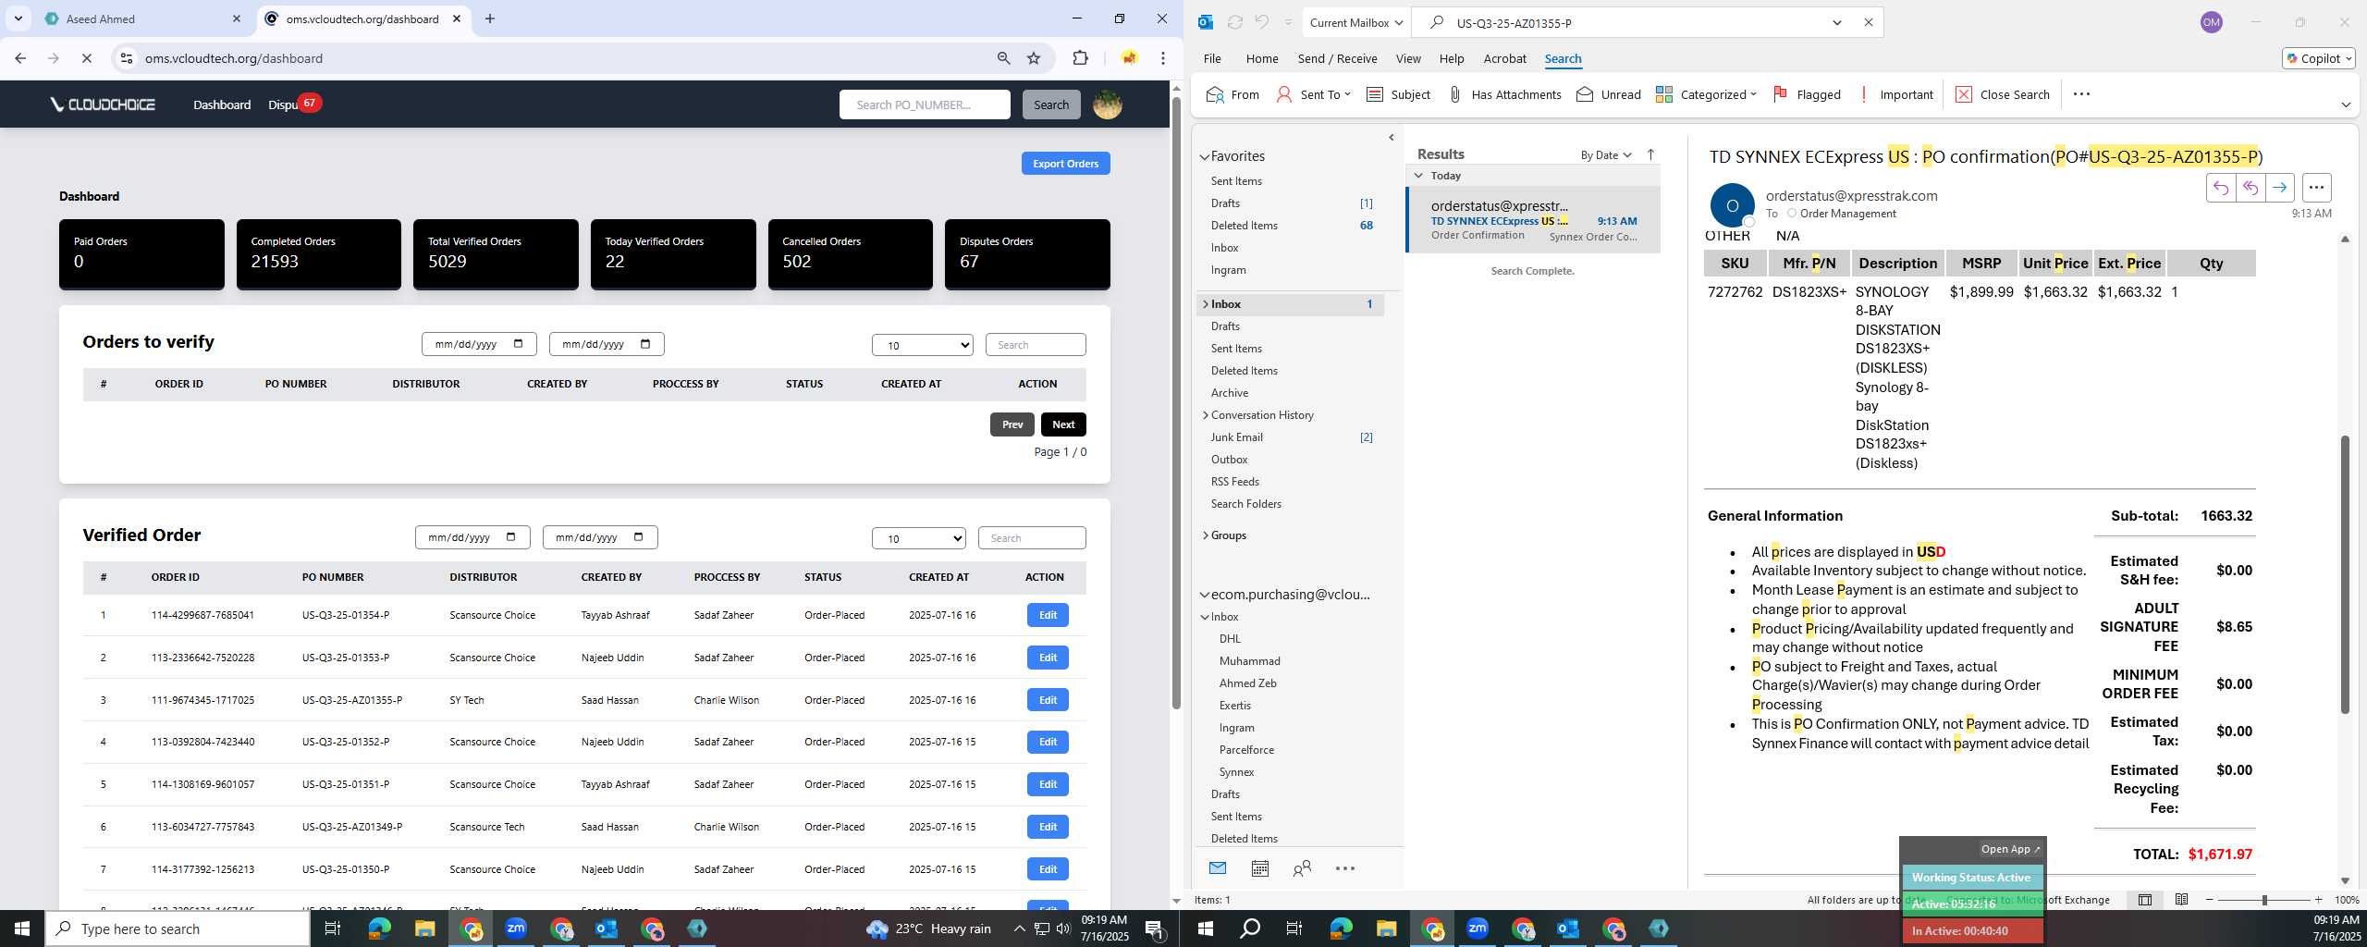
Task: Click Outlook Reply All icon
Action: coord(2250,188)
